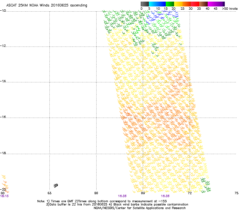Click the '>50 knots' legend label
239x210 pixels.
pos(230,9)
